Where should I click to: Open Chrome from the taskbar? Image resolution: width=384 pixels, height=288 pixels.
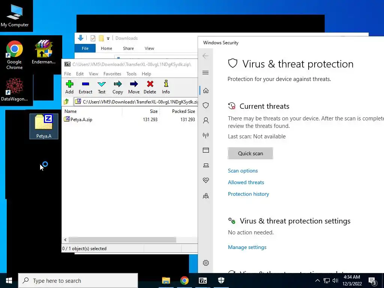click(184, 280)
